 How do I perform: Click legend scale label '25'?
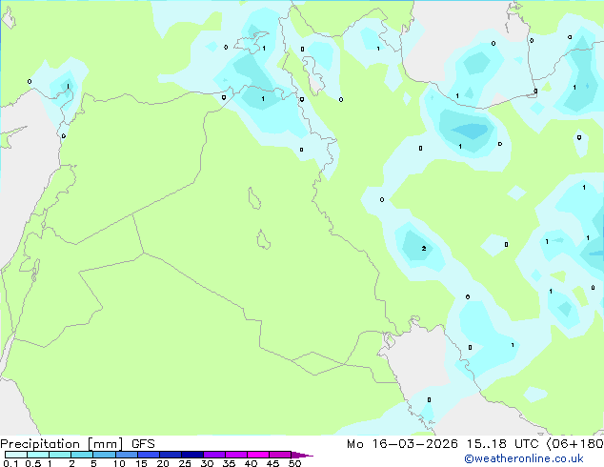click(x=185, y=463)
